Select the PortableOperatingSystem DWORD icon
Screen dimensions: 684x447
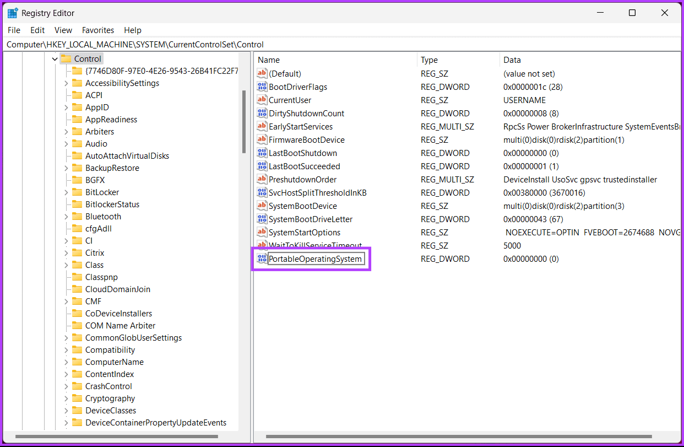pyautogui.click(x=262, y=259)
